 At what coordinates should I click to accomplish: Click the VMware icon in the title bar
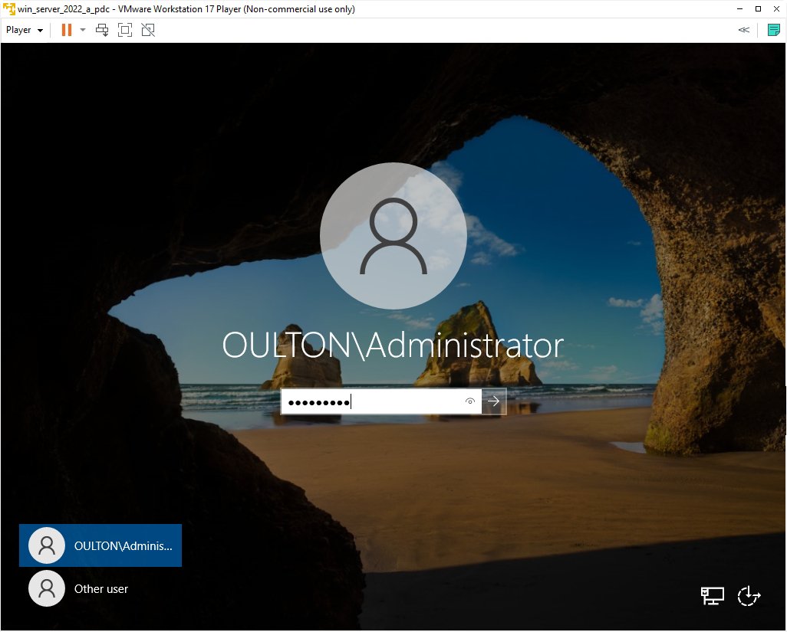pyautogui.click(x=9, y=9)
